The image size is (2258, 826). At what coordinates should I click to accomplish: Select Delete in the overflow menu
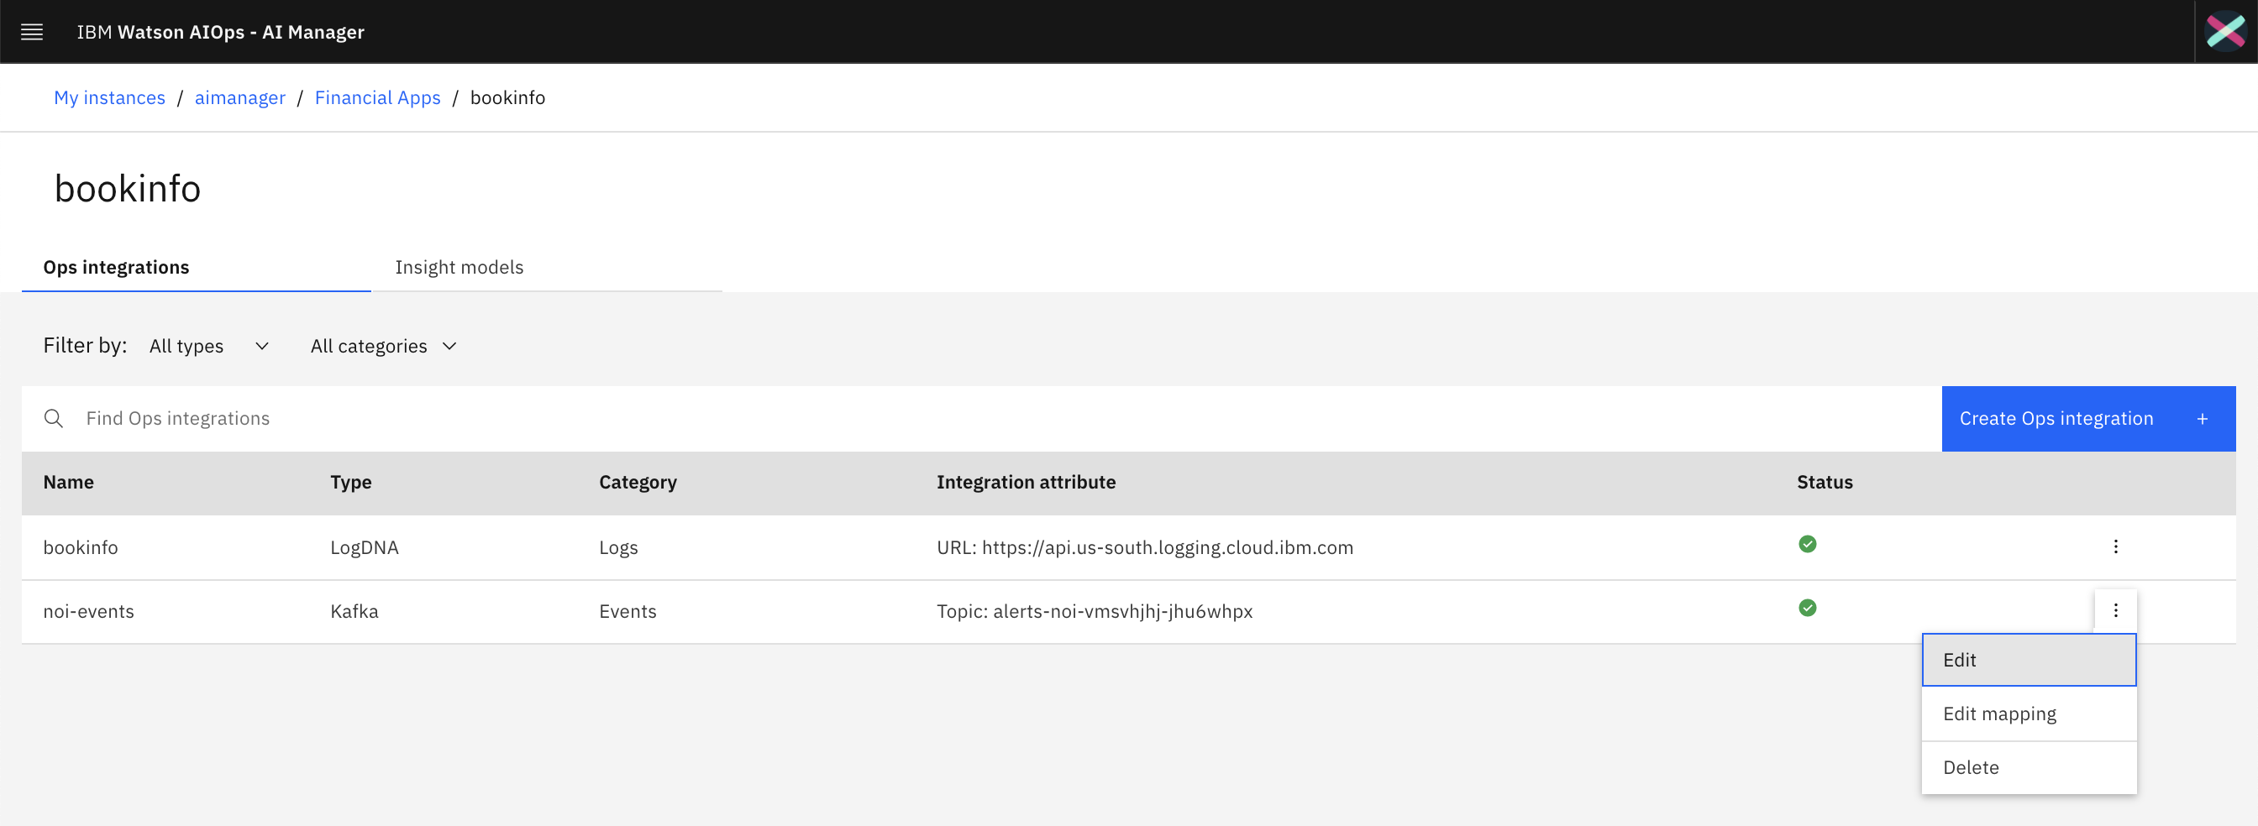[2029, 767]
